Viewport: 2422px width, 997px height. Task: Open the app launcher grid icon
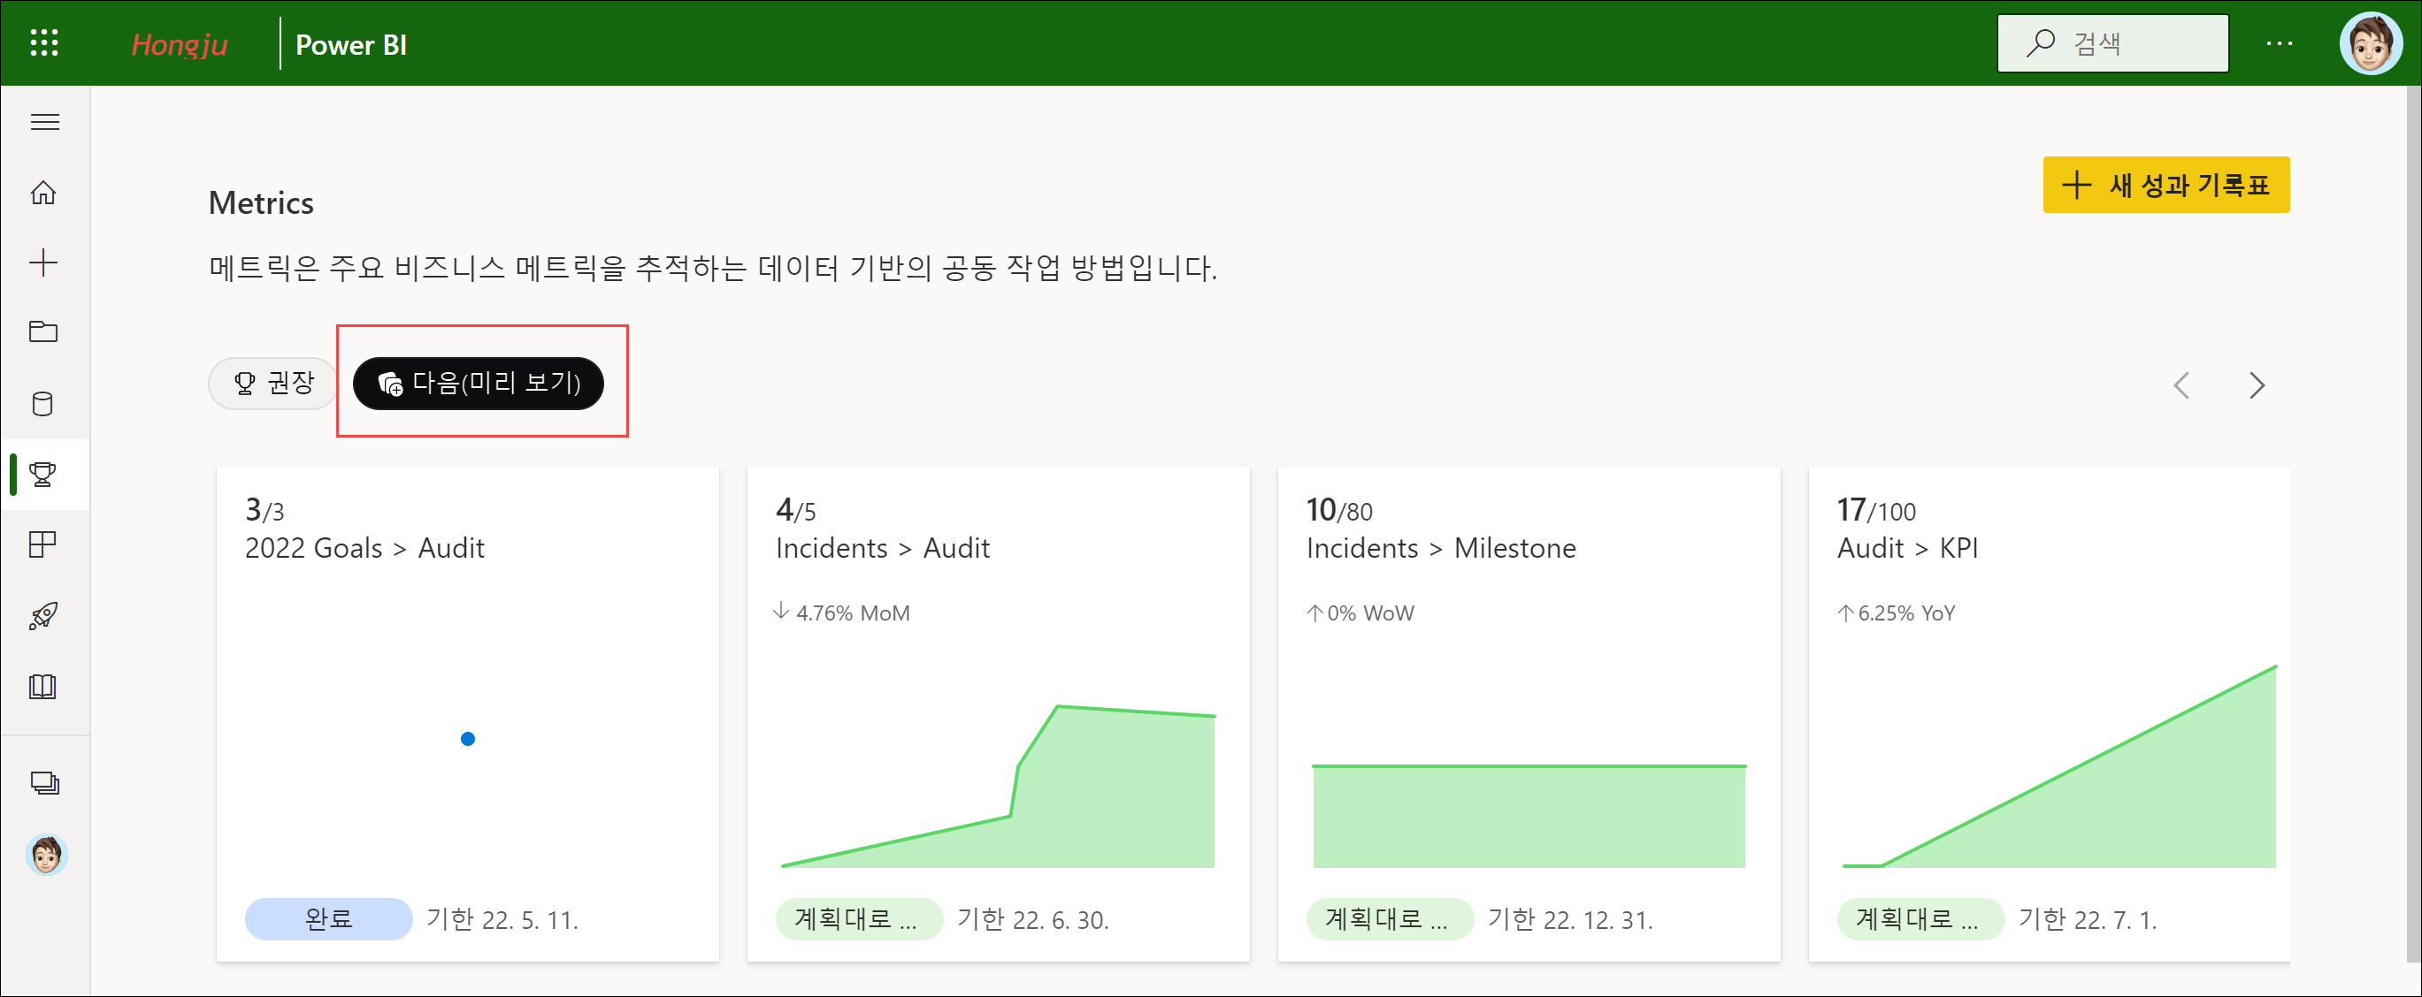tap(44, 43)
